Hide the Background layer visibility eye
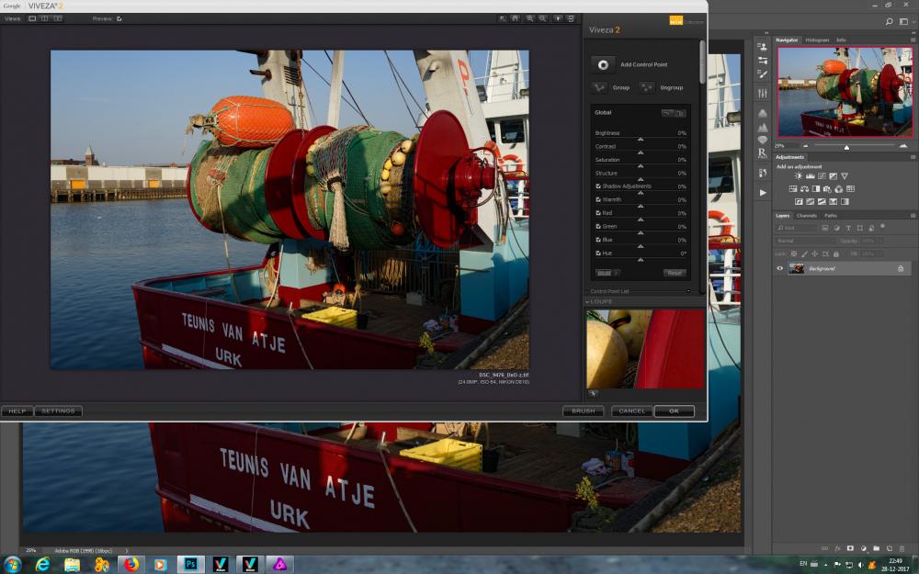This screenshot has height=574, width=919. coord(779,268)
